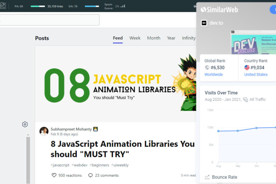276x184 pixels.
Task: Open the 8 JavaScript Animation Libraries post title
Action: point(123,149)
